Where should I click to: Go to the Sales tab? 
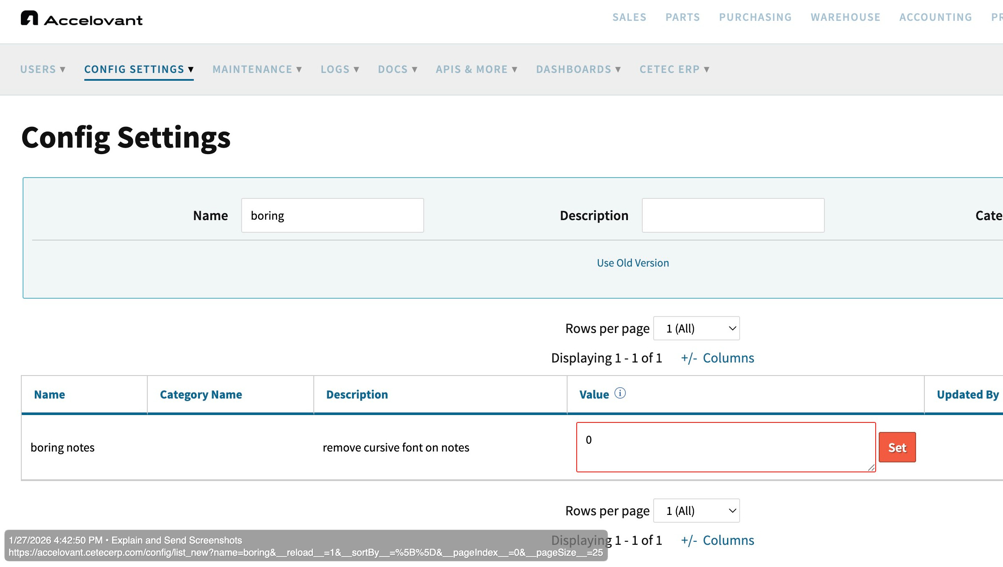click(x=629, y=17)
